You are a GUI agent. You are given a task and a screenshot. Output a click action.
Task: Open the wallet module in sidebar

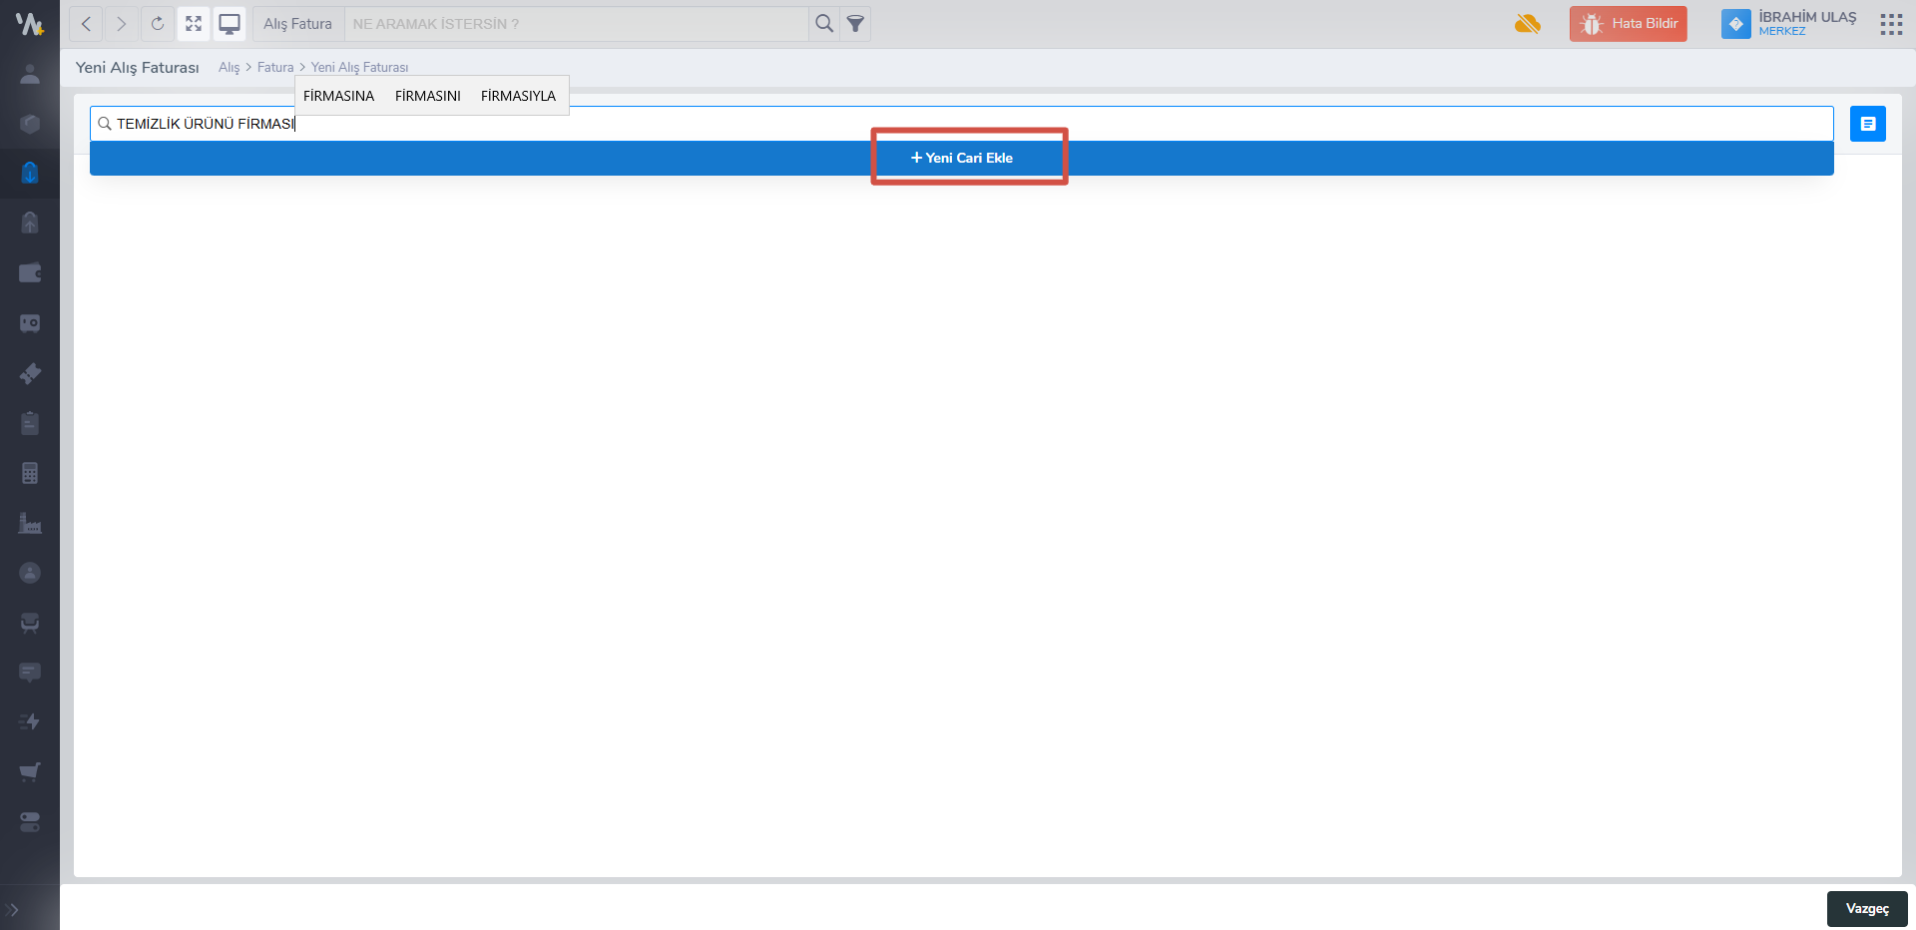(30, 272)
